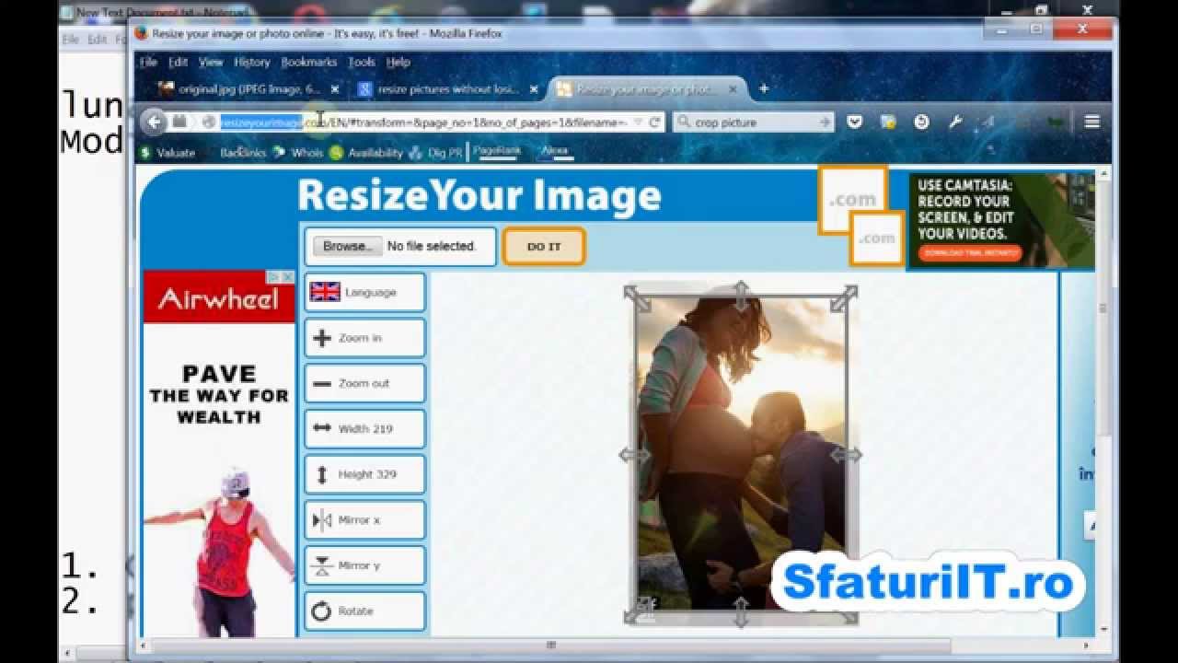Viewport: 1178px width, 663px height.
Task: Click the pregnant couple photo preview
Action: pyautogui.click(x=741, y=454)
